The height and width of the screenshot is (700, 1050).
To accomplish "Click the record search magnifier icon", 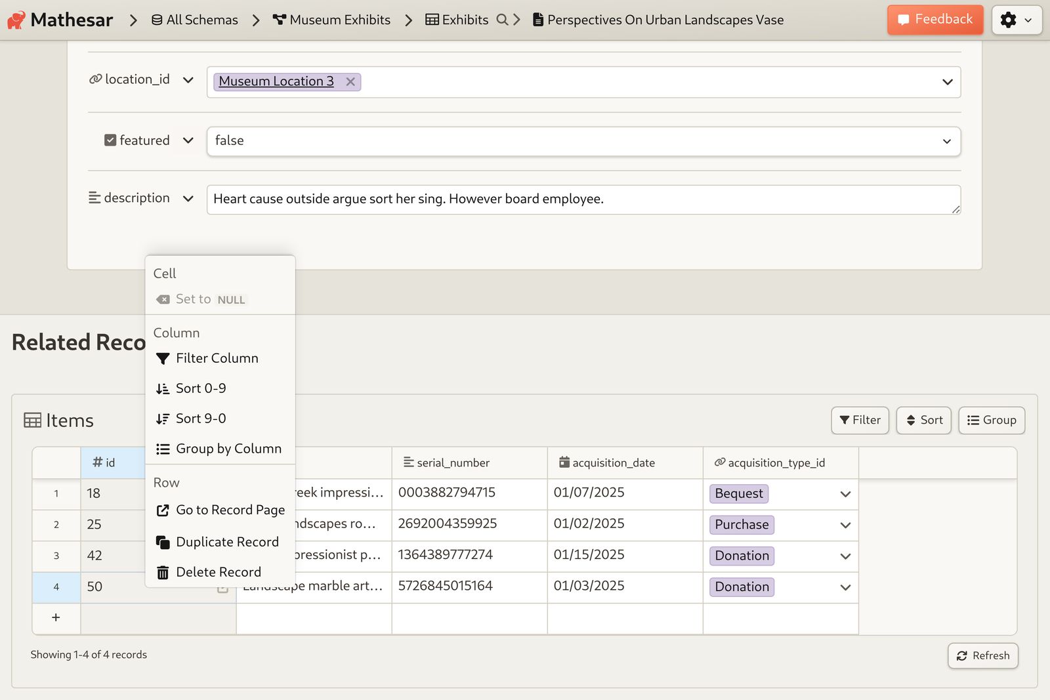I will pyautogui.click(x=502, y=20).
